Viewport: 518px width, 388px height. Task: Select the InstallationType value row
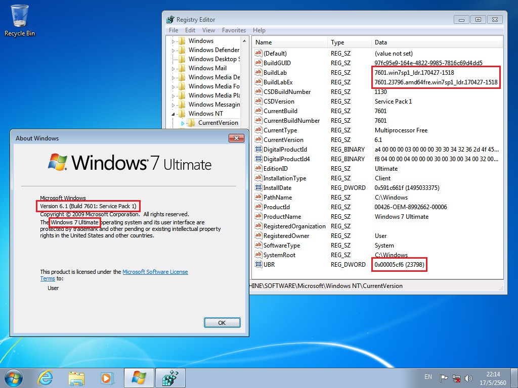coord(377,178)
